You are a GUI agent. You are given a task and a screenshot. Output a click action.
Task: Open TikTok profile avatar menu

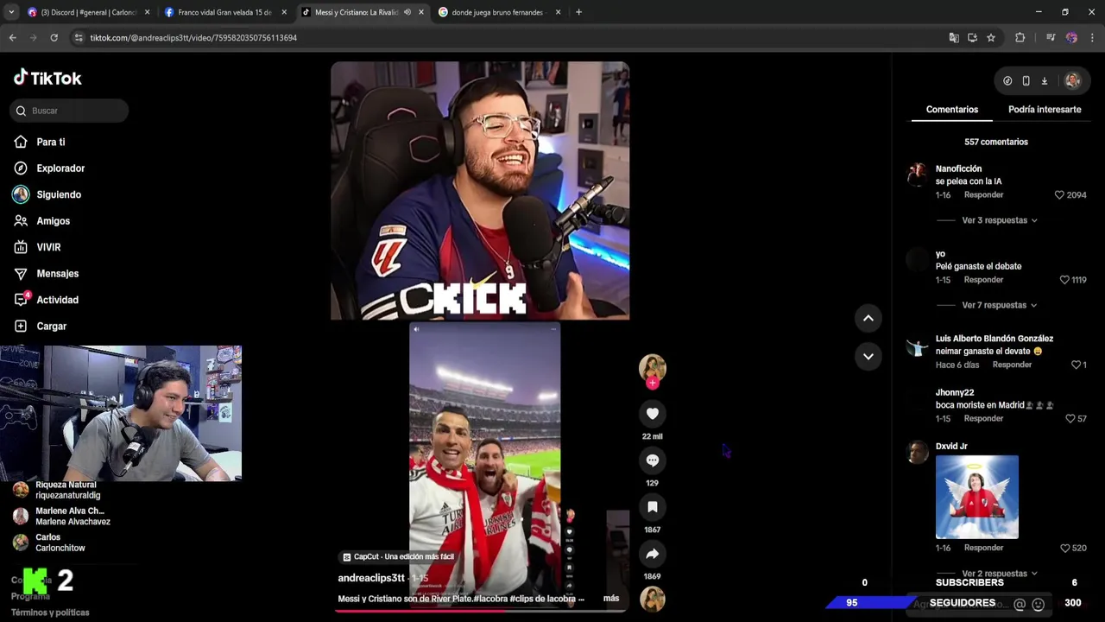point(1072,80)
